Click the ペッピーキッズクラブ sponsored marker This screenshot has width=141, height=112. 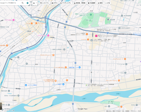point(87,85)
